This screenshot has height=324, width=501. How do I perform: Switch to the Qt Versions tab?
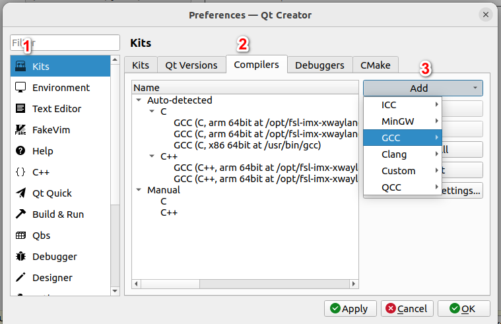191,65
